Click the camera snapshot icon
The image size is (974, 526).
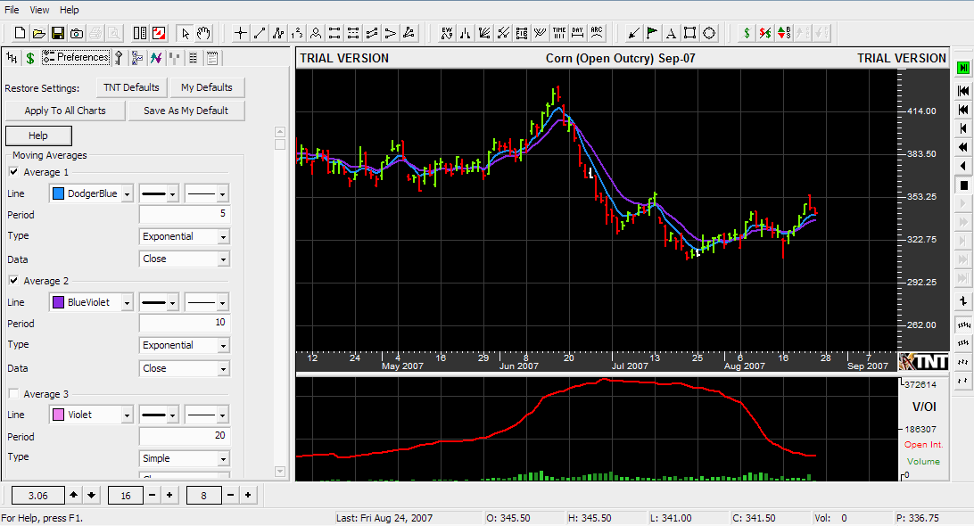pyautogui.click(x=77, y=33)
